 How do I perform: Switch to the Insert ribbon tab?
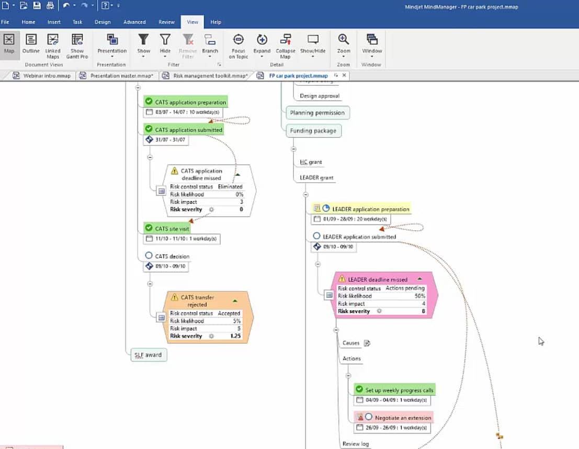pyautogui.click(x=54, y=22)
